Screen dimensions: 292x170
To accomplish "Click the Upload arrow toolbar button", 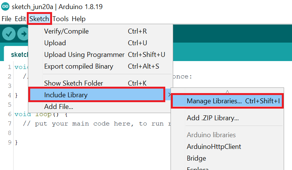I will tap(23, 34).
